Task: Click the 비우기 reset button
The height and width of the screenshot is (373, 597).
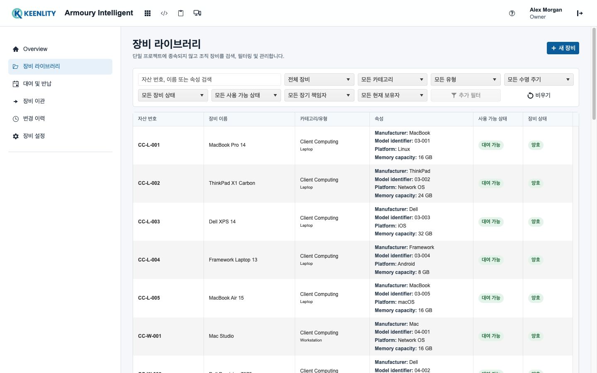Action: click(x=539, y=95)
